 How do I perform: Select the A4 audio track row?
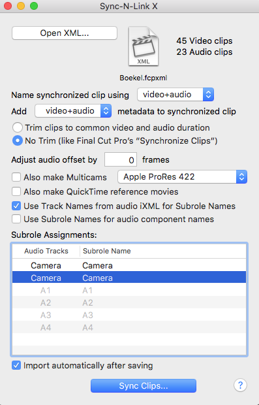pyautogui.click(x=129, y=327)
